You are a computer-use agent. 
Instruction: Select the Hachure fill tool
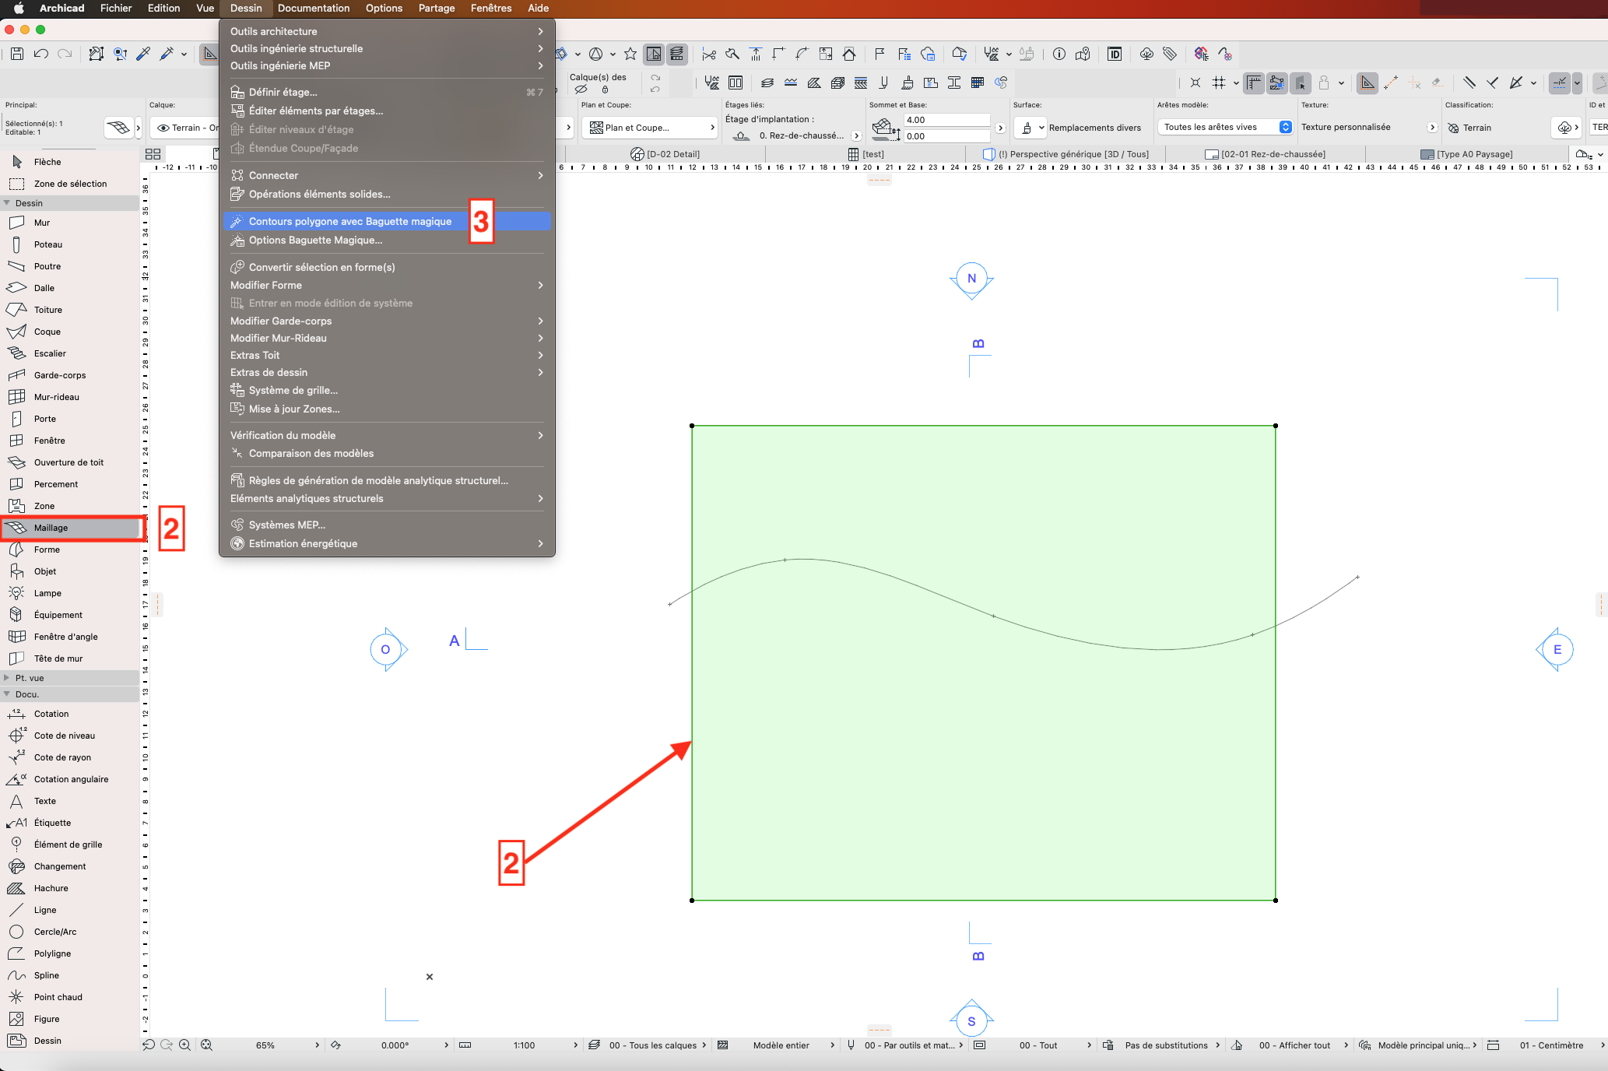pyautogui.click(x=70, y=888)
